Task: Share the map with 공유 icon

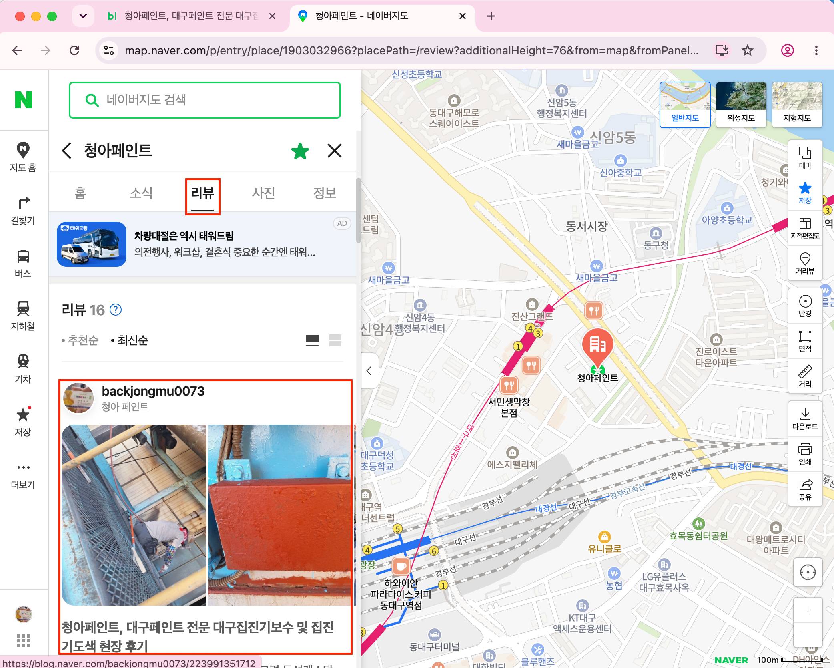Action: [805, 489]
